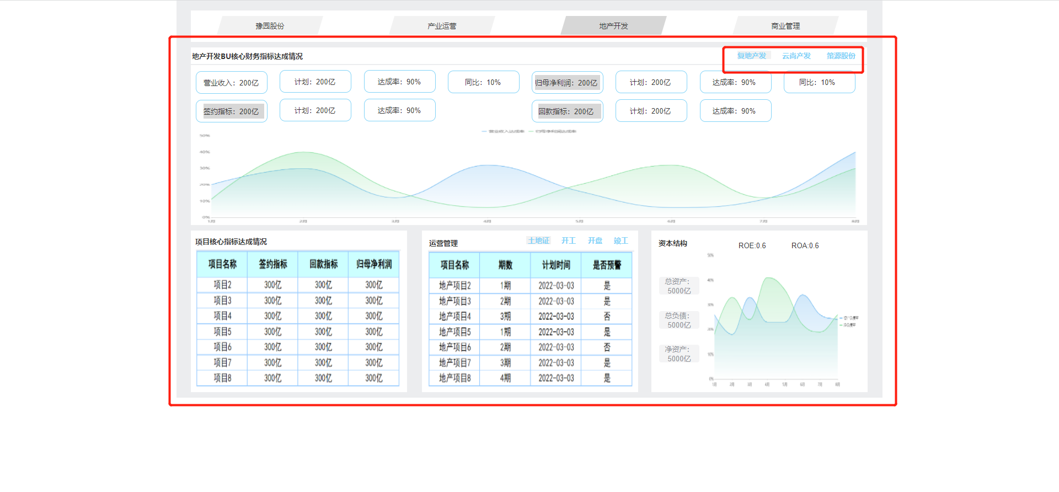Click the 同比: 10% box after 归母净利润's 达成率
The image size is (1059, 492).
[820, 82]
